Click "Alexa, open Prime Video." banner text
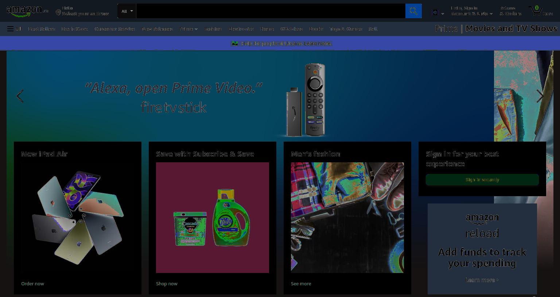Image resolution: width=560 pixels, height=297 pixels. click(174, 88)
